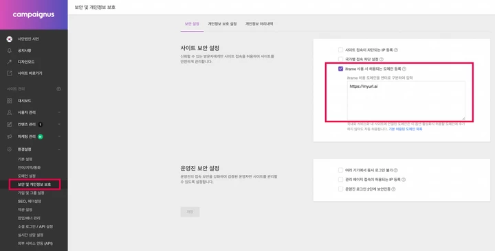Open help icon beside 사이트 접속이 차단되는 IP 등록
The width and height of the screenshot is (495, 251).
coord(396,50)
